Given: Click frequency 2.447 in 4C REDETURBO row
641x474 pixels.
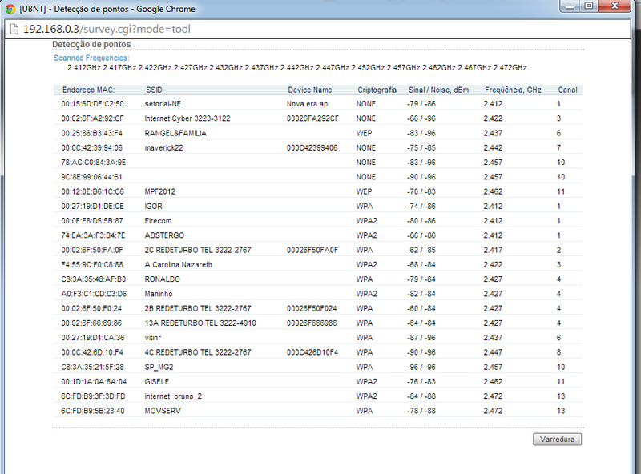Looking at the screenshot, I should pos(493,352).
